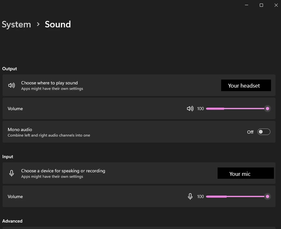Open the output device selector showing Your headset
The width and height of the screenshot is (281, 229).
tap(246, 85)
